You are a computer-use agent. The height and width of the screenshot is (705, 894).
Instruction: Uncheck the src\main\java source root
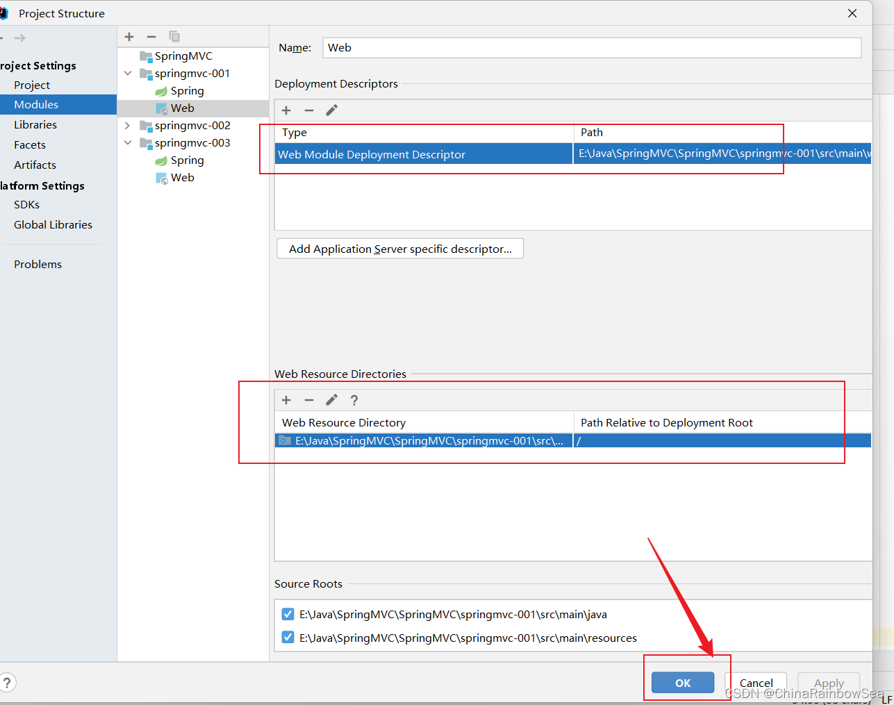[288, 614]
